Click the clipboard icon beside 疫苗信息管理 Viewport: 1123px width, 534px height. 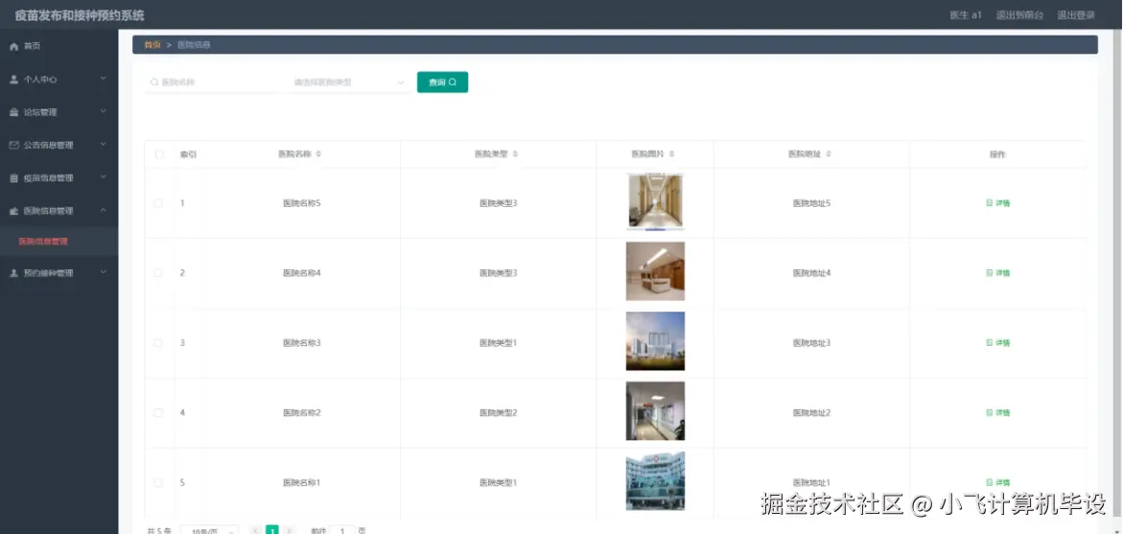click(13, 178)
